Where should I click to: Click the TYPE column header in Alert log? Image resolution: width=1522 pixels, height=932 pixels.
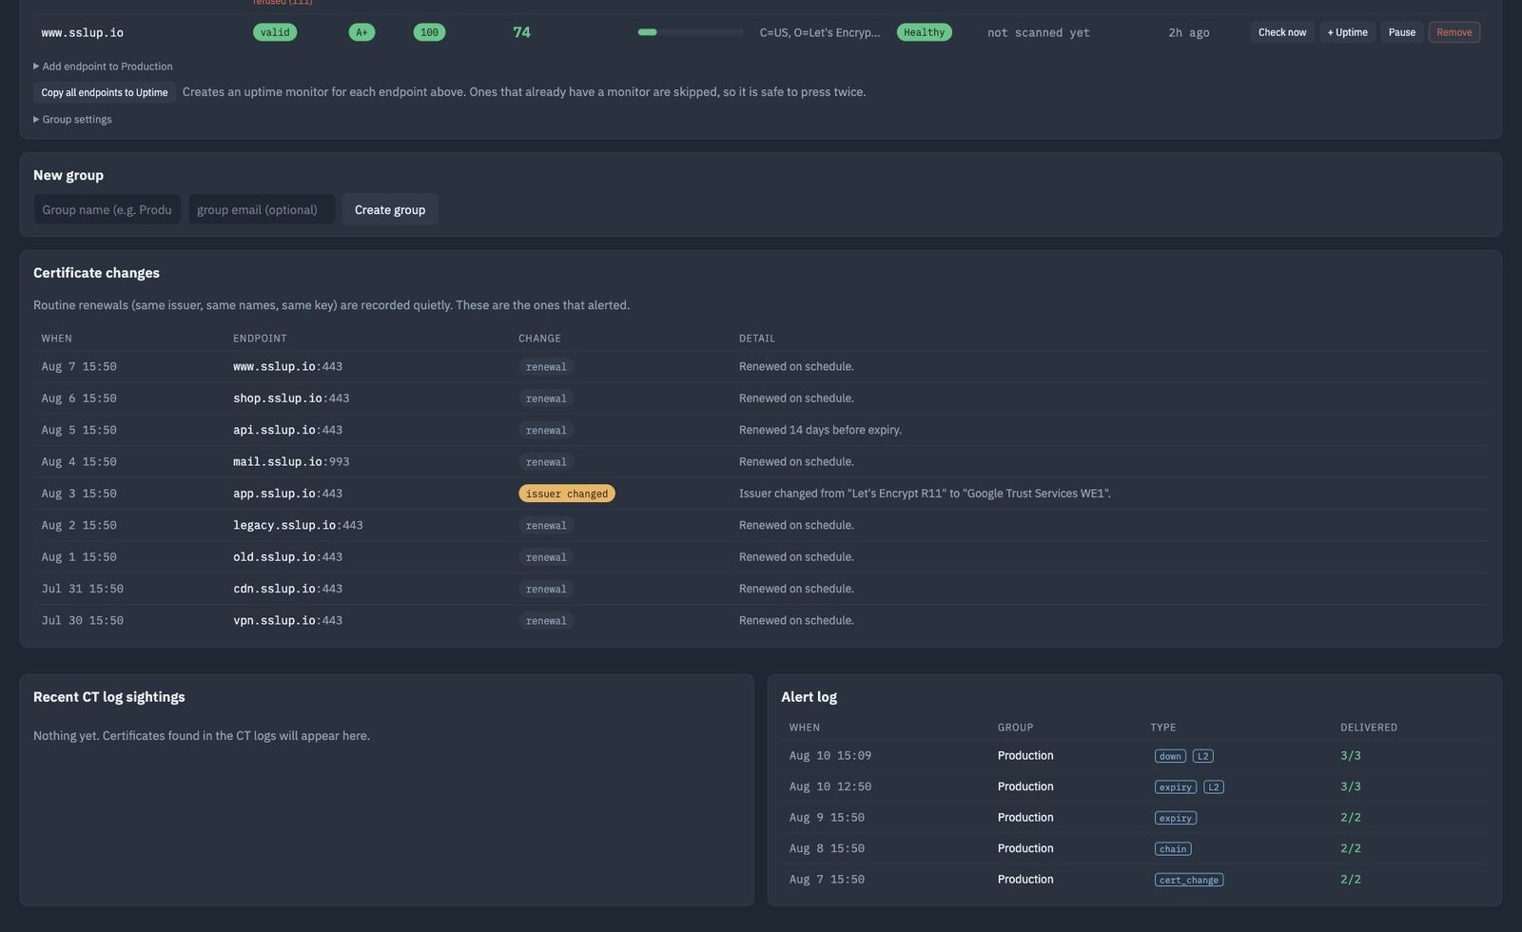1162,728
